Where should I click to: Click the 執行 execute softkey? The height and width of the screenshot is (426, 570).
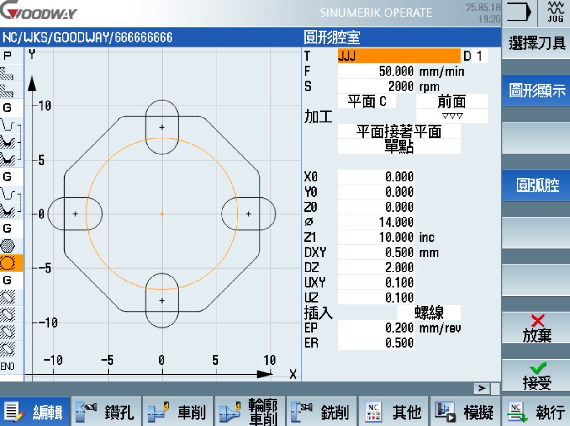pos(536,412)
